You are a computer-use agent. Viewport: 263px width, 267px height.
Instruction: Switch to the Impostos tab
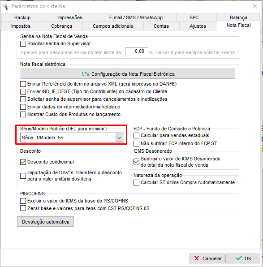(x=21, y=26)
